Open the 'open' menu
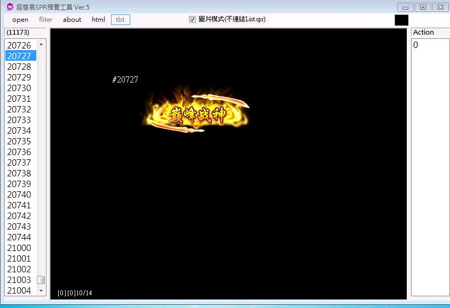Viewport: 450px width, 308px height. (20, 20)
